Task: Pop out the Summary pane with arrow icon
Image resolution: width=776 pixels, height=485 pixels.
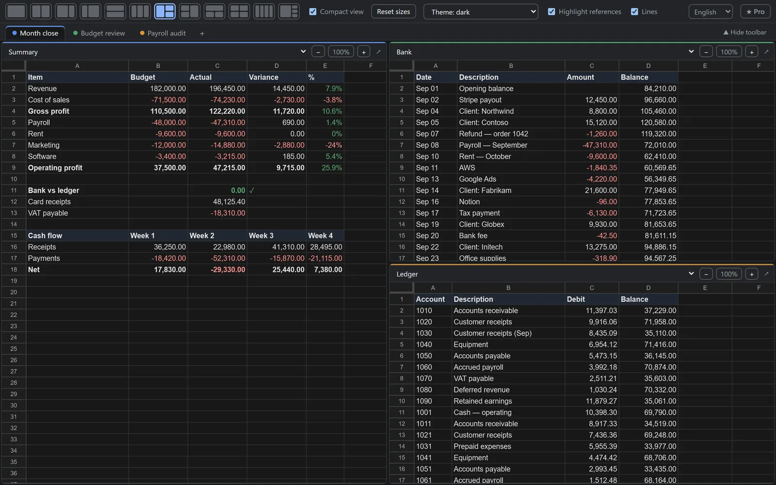Action: [x=378, y=51]
